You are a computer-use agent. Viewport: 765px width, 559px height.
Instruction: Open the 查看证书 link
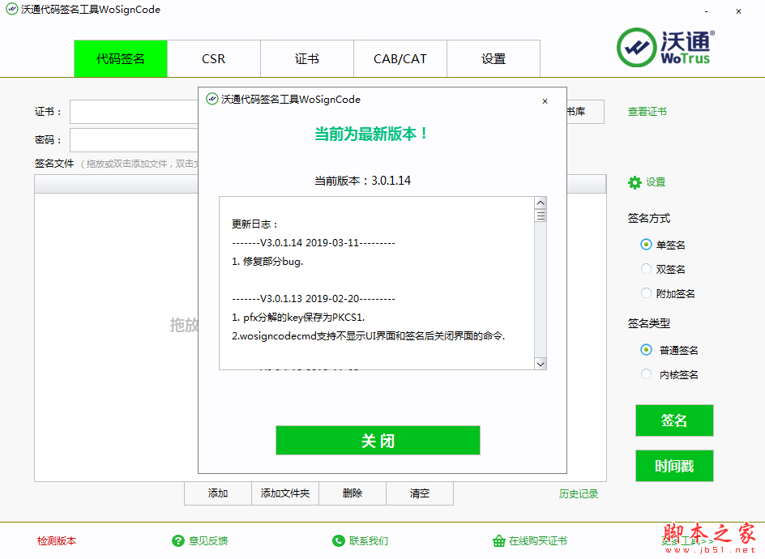pyautogui.click(x=647, y=112)
